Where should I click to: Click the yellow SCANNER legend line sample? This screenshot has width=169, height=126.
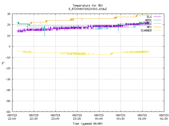pyautogui.click(x=157, y=30)
